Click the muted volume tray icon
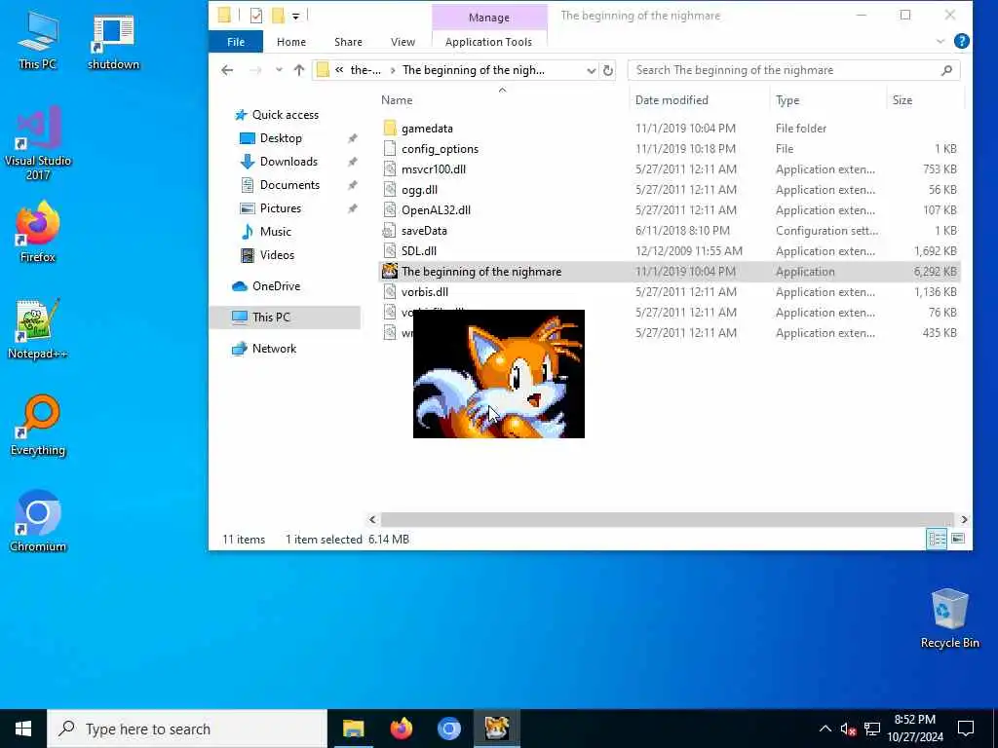This screenshot has width=998, height=748. tap(848, 729)
